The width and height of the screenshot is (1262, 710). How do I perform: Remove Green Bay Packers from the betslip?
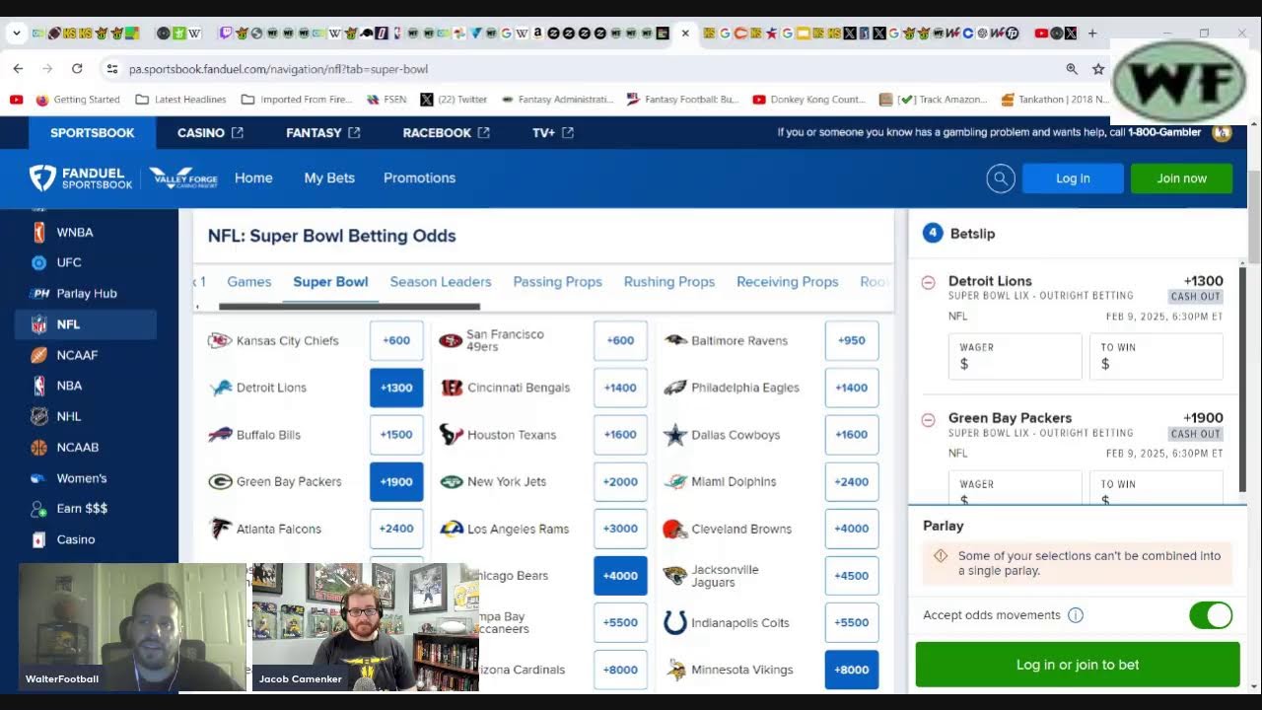[x=928, y=419]
